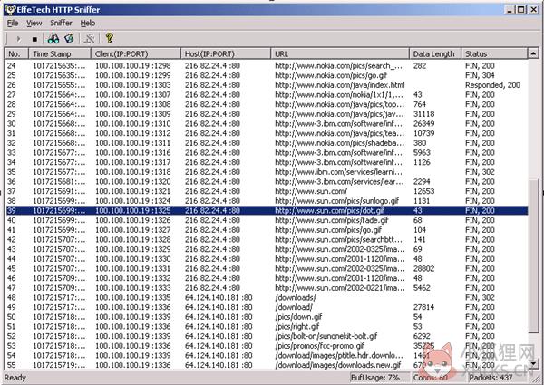Click data length 5462 in row 47

[x=422, y=288]
